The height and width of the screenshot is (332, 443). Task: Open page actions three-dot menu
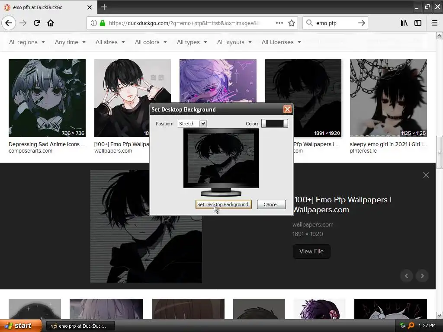279,23
